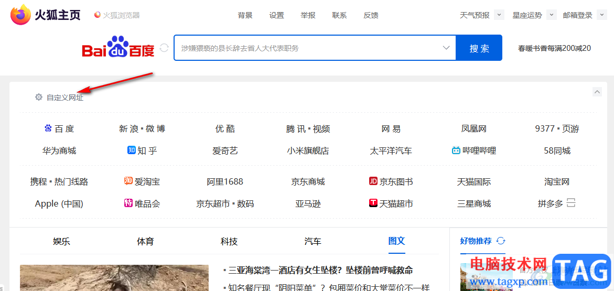Open the 新浪 link
Screen dimensions: 614x291
[x=129, y=128]
